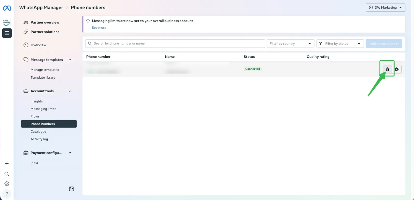Click the plus icon in left rail
The width and height of the screenshot is (414, 200).
7,164
